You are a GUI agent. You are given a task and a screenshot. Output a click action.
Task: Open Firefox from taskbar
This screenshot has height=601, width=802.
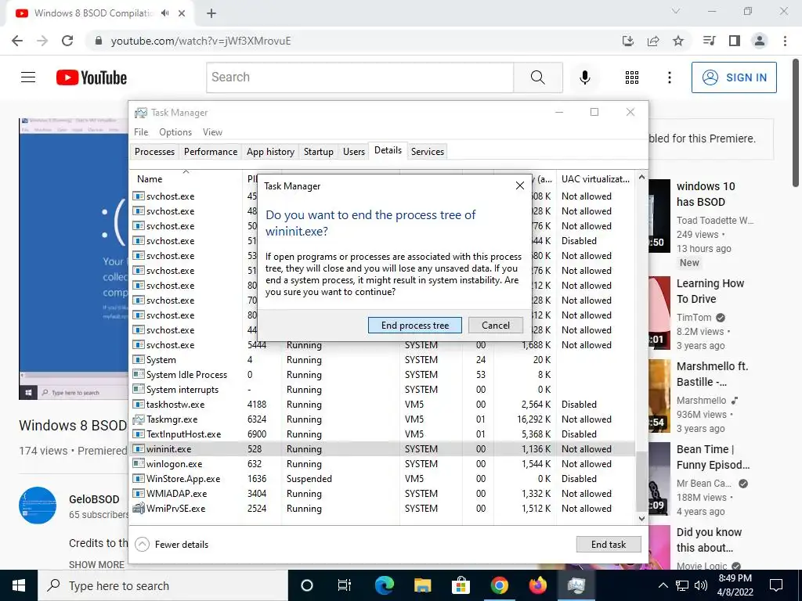click(x=537, y=585)
